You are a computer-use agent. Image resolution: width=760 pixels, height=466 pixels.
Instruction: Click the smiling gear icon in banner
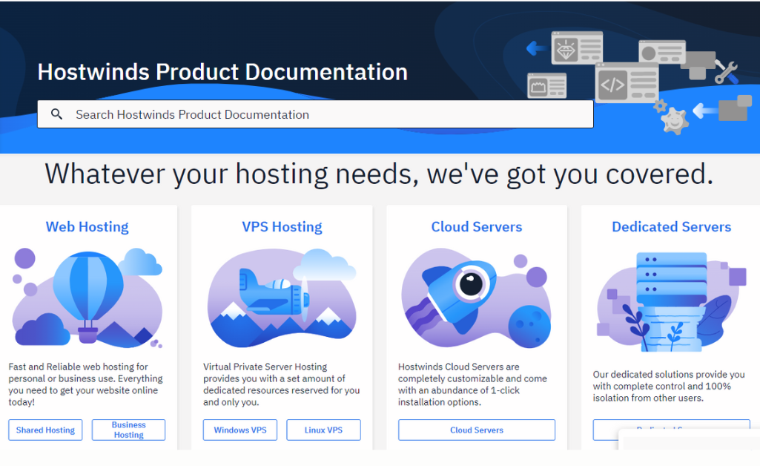(675, 122)
